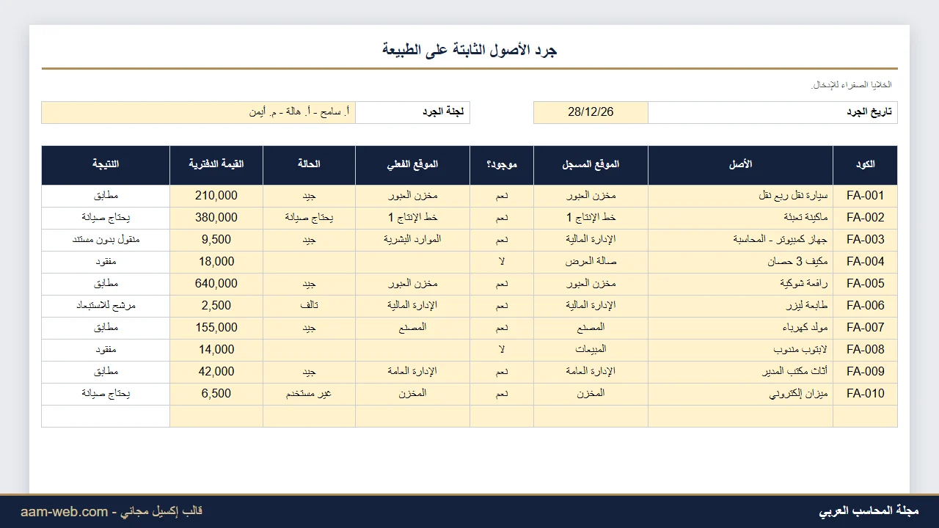
Task: Click asset name مكيف 3 حصان
Action: pos(740,262)
